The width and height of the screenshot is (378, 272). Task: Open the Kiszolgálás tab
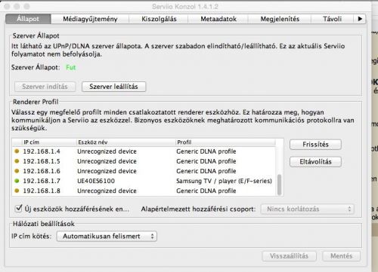[x=159, y=19]
